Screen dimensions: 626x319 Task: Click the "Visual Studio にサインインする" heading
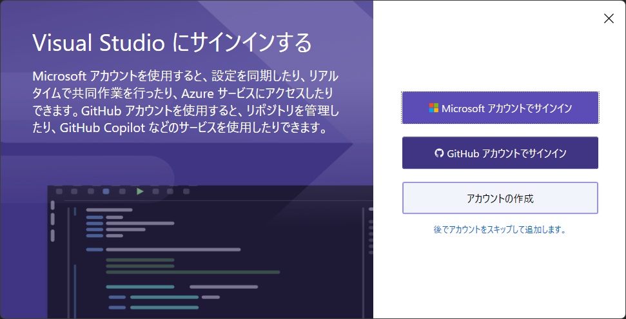coord(172,43)
